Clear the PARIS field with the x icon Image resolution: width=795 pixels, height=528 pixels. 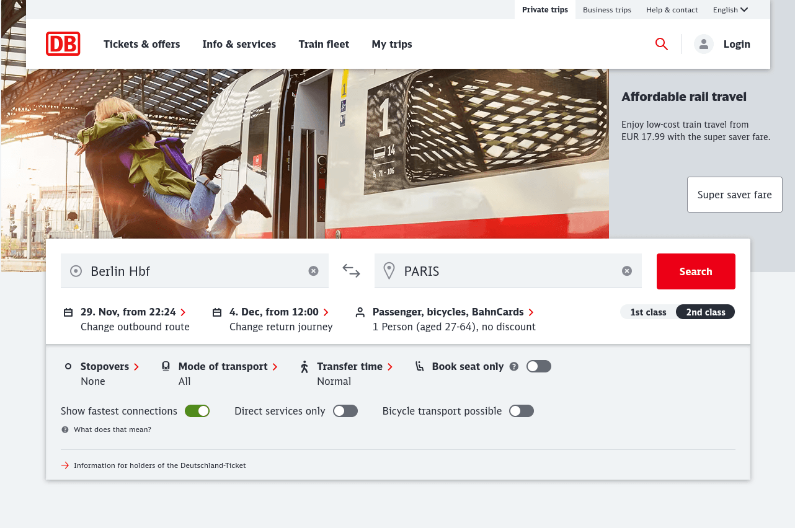click(x=627, y=271)
